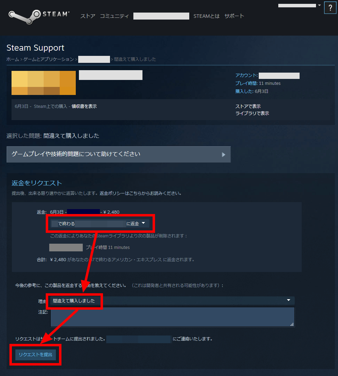
Task: Click ゲームプレイや技術的問題について助けてください button
Action: point(118,154)
